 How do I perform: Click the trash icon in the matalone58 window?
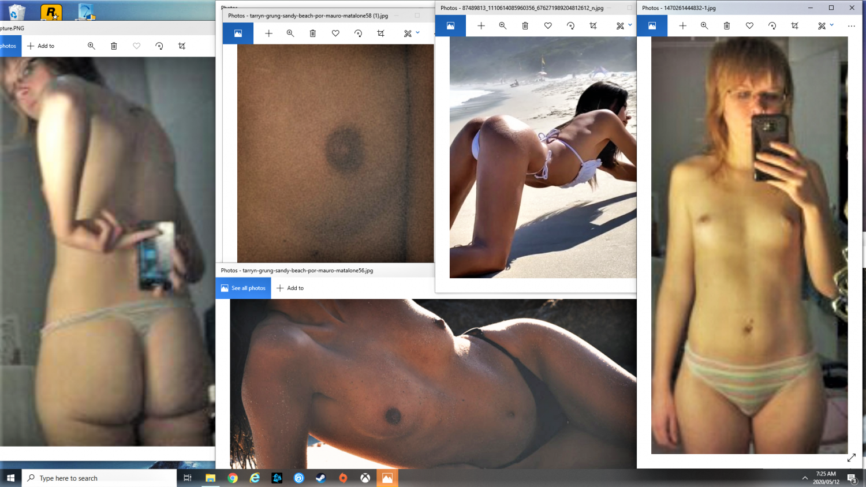tap(313, 33)
